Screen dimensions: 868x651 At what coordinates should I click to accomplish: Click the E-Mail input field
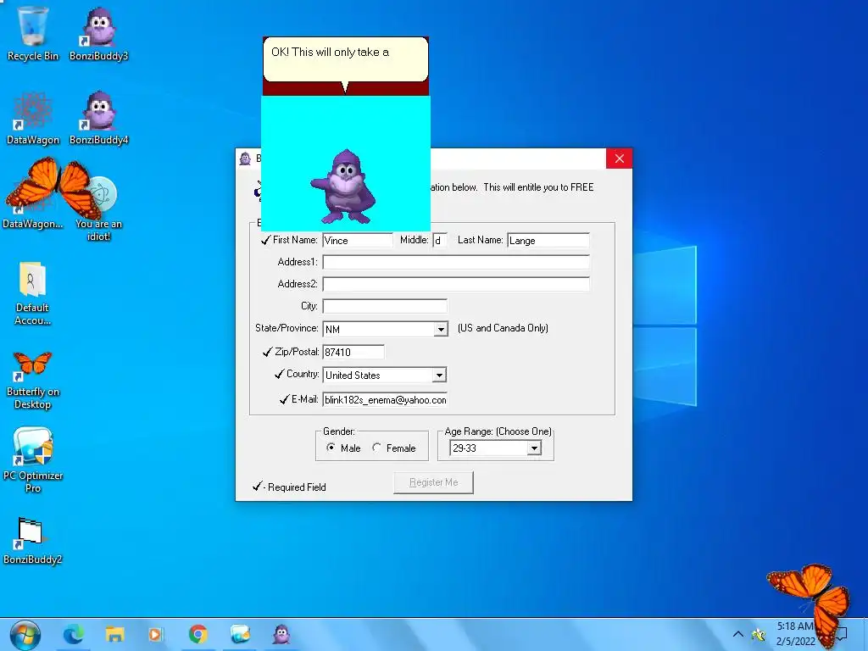click(x=385, y=400)
